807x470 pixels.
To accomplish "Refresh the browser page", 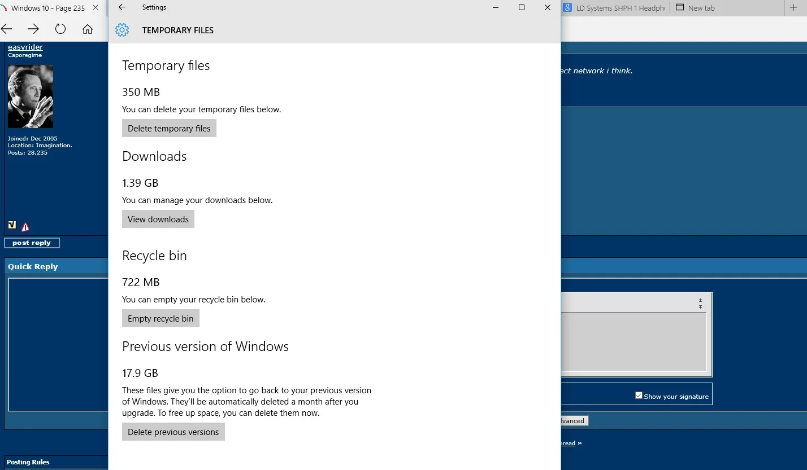I will pos(60,29).
